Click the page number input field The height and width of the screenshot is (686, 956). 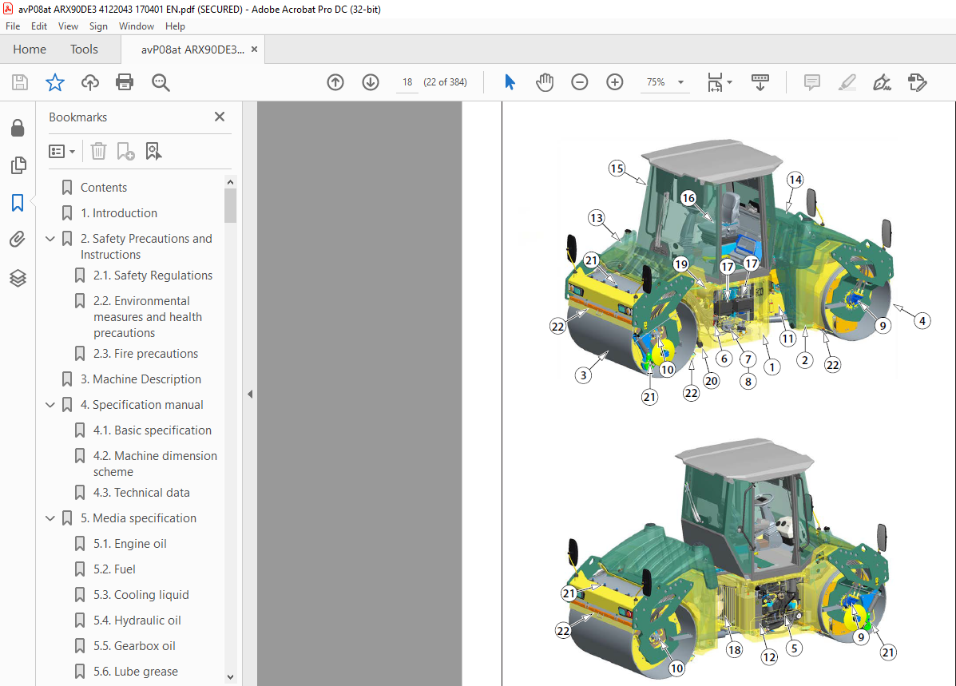pyautogui.click(x=407, y=82)
